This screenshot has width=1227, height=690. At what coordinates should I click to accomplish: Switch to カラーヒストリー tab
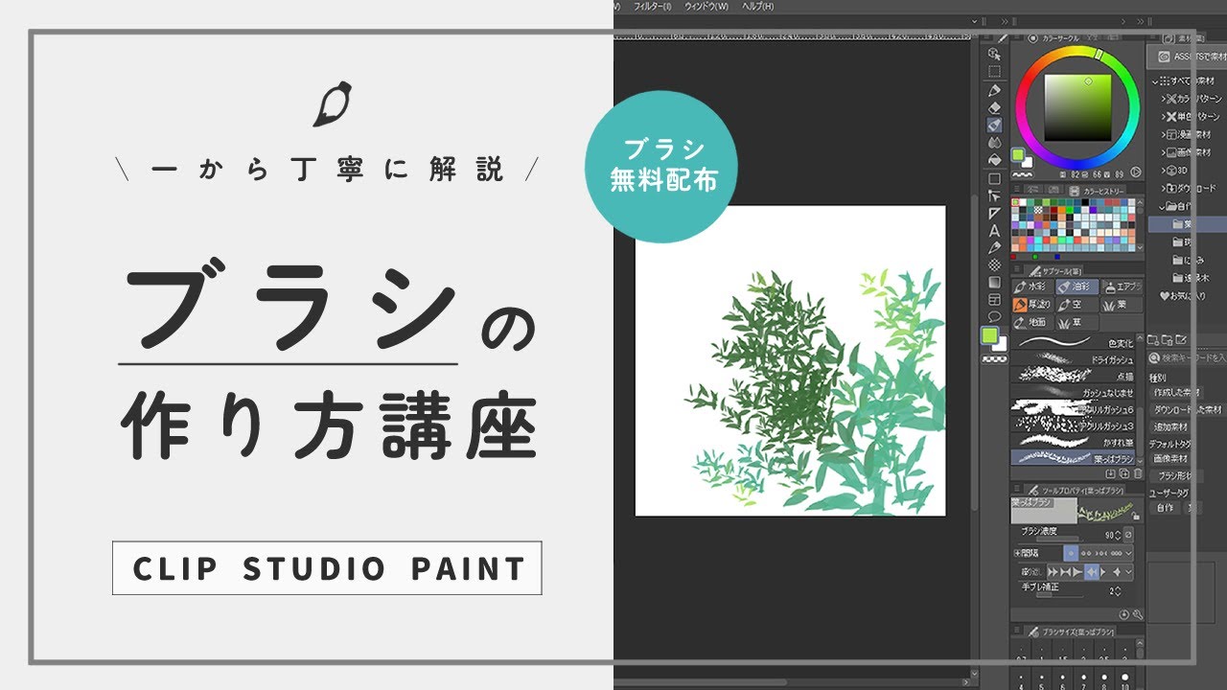(1097, 191)
